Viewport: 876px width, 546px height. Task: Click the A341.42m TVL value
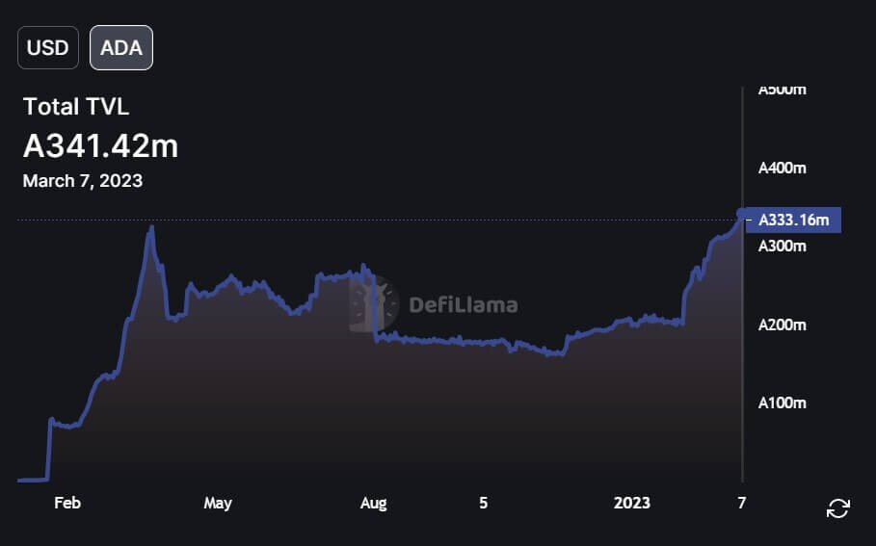100,146
